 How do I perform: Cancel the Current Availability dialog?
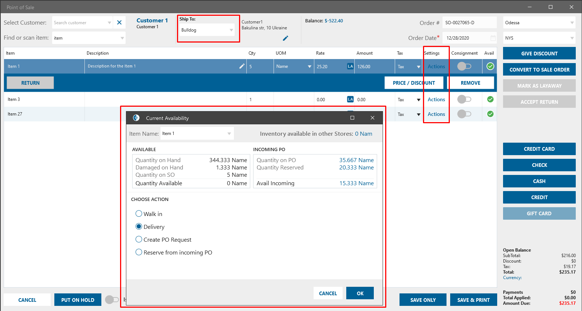[x=328, y=293]
